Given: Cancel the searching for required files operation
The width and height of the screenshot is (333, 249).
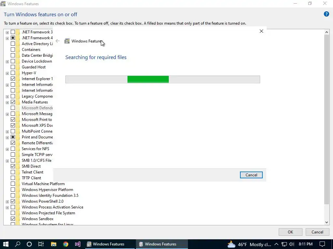Looking at the screenshot, I should [x=251, y=175].
